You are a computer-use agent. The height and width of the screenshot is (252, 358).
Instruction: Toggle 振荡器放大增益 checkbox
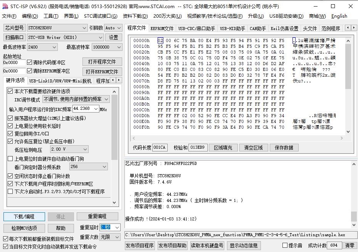point(10,118)
